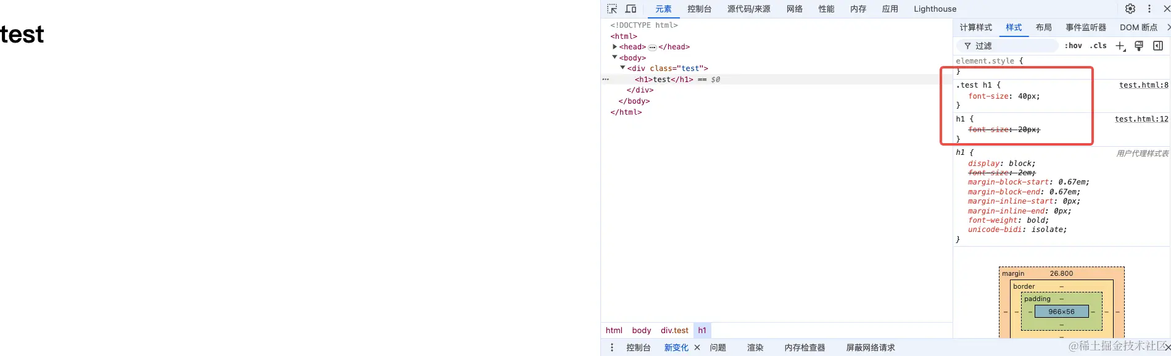Open the drawer 问题 tab
The width and height of the screenshot is (1171, 356).
pos(718,347)
